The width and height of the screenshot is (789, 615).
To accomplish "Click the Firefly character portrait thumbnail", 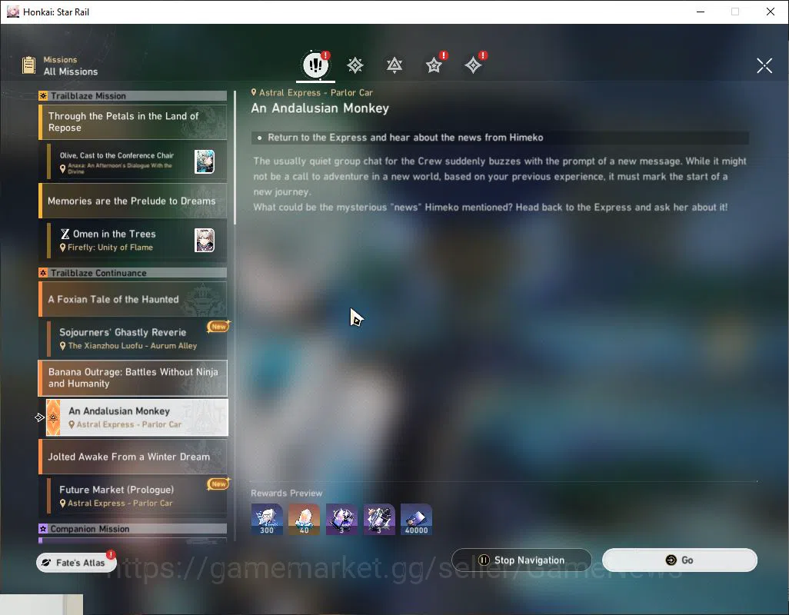I will coord(205,241).
